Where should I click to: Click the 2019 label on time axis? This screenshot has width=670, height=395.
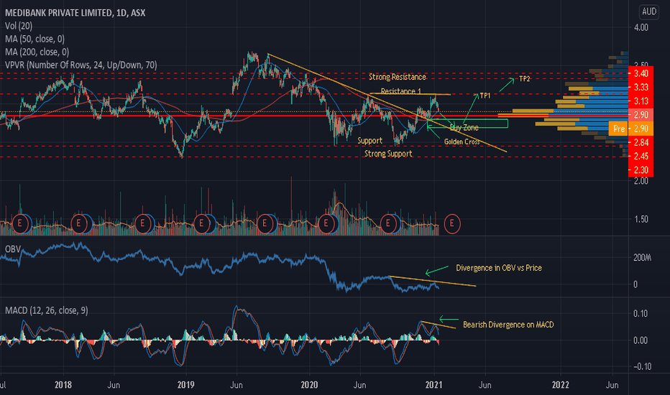[186, 385]
